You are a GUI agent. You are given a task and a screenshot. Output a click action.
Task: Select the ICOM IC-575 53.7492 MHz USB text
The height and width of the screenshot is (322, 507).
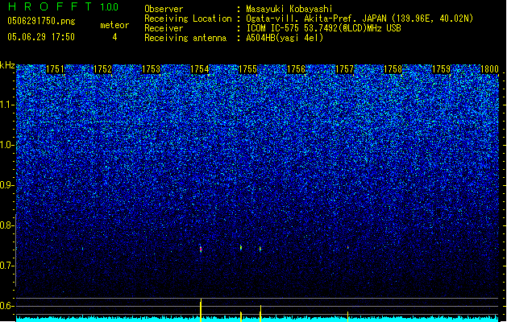tap(324, 28)
